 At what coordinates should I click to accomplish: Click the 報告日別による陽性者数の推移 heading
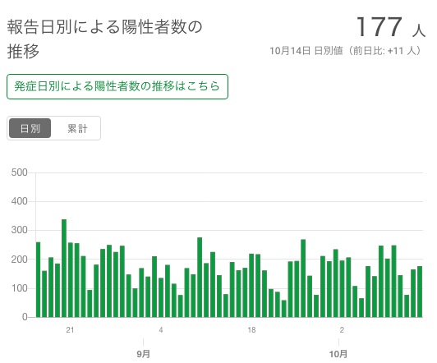(104, 39)
